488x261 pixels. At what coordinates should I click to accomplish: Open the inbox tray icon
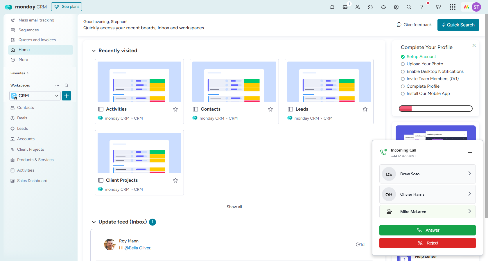click(345, 7)
